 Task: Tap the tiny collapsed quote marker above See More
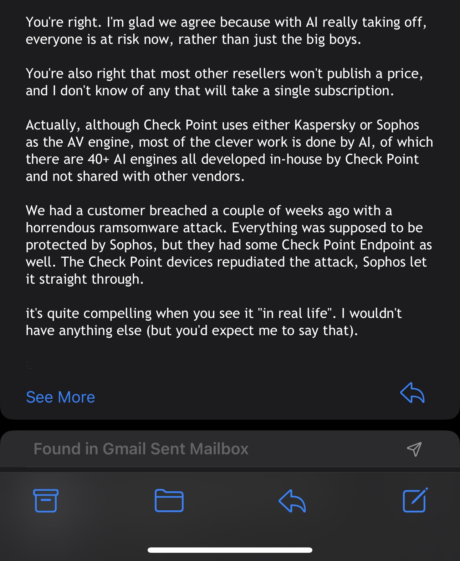(x=29, y=365)
